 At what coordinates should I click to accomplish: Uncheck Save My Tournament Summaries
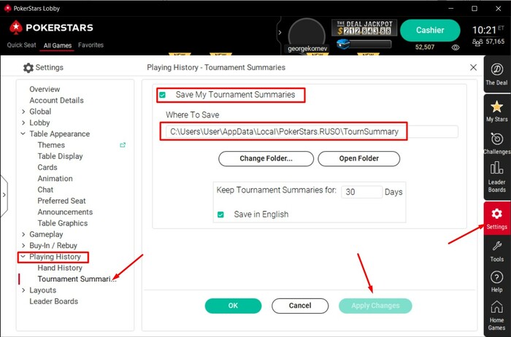pyautogui.click(x=162, y=95)
